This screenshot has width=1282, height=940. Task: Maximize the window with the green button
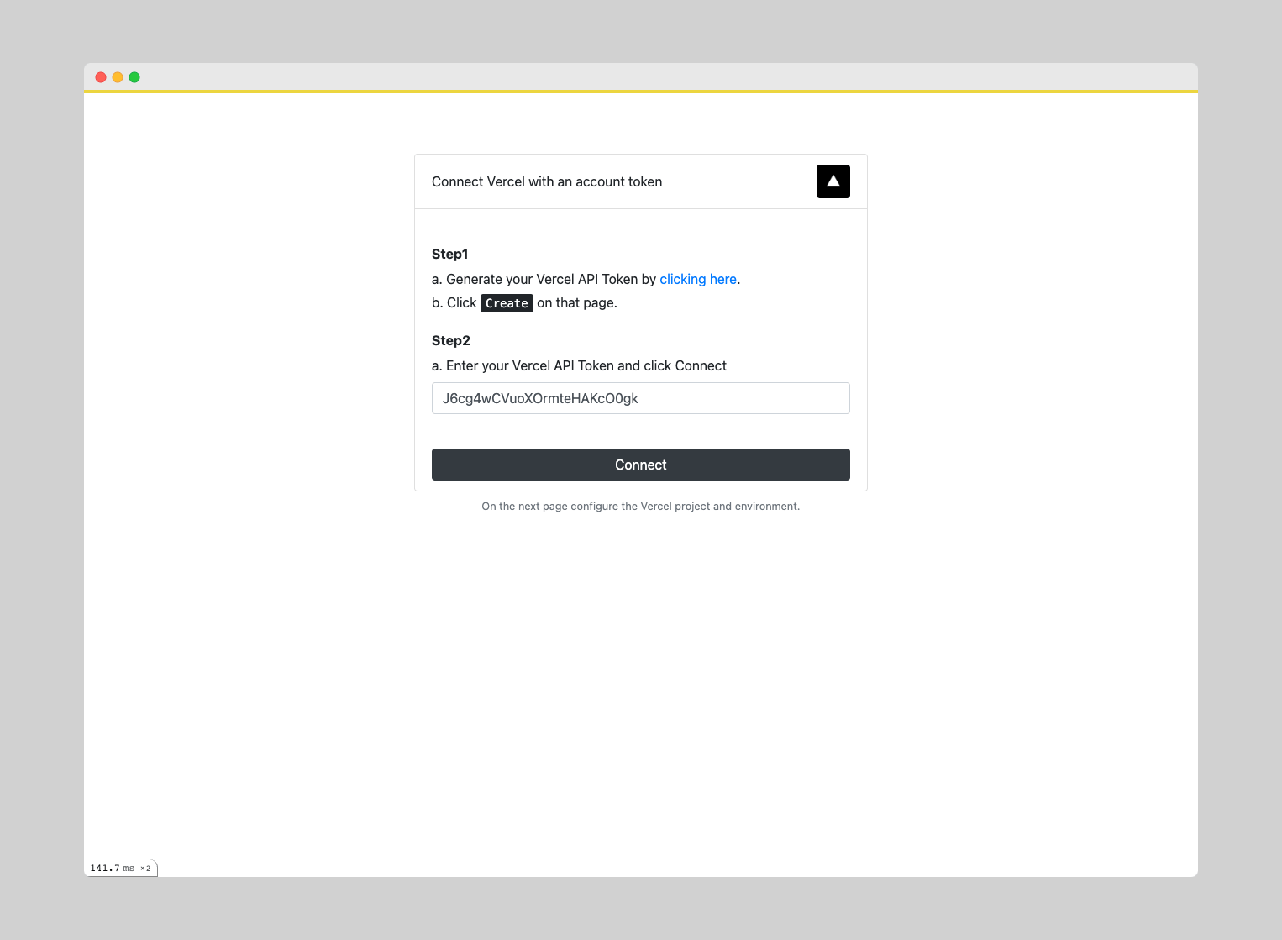[134, 77]
